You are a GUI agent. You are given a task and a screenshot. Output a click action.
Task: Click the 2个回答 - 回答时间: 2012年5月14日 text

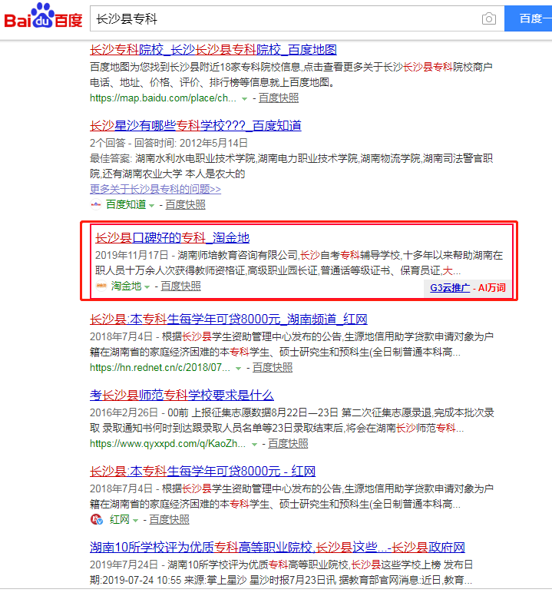click(x=169, y=143)
